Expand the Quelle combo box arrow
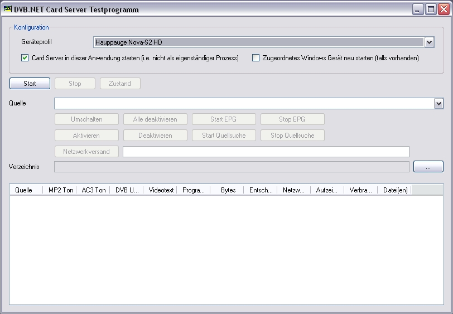 coord(438,103)
